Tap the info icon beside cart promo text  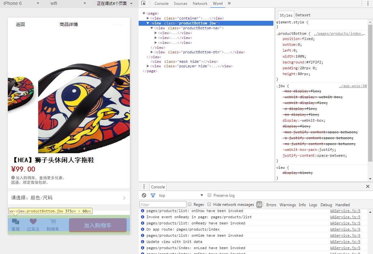[x=13, y=178]
